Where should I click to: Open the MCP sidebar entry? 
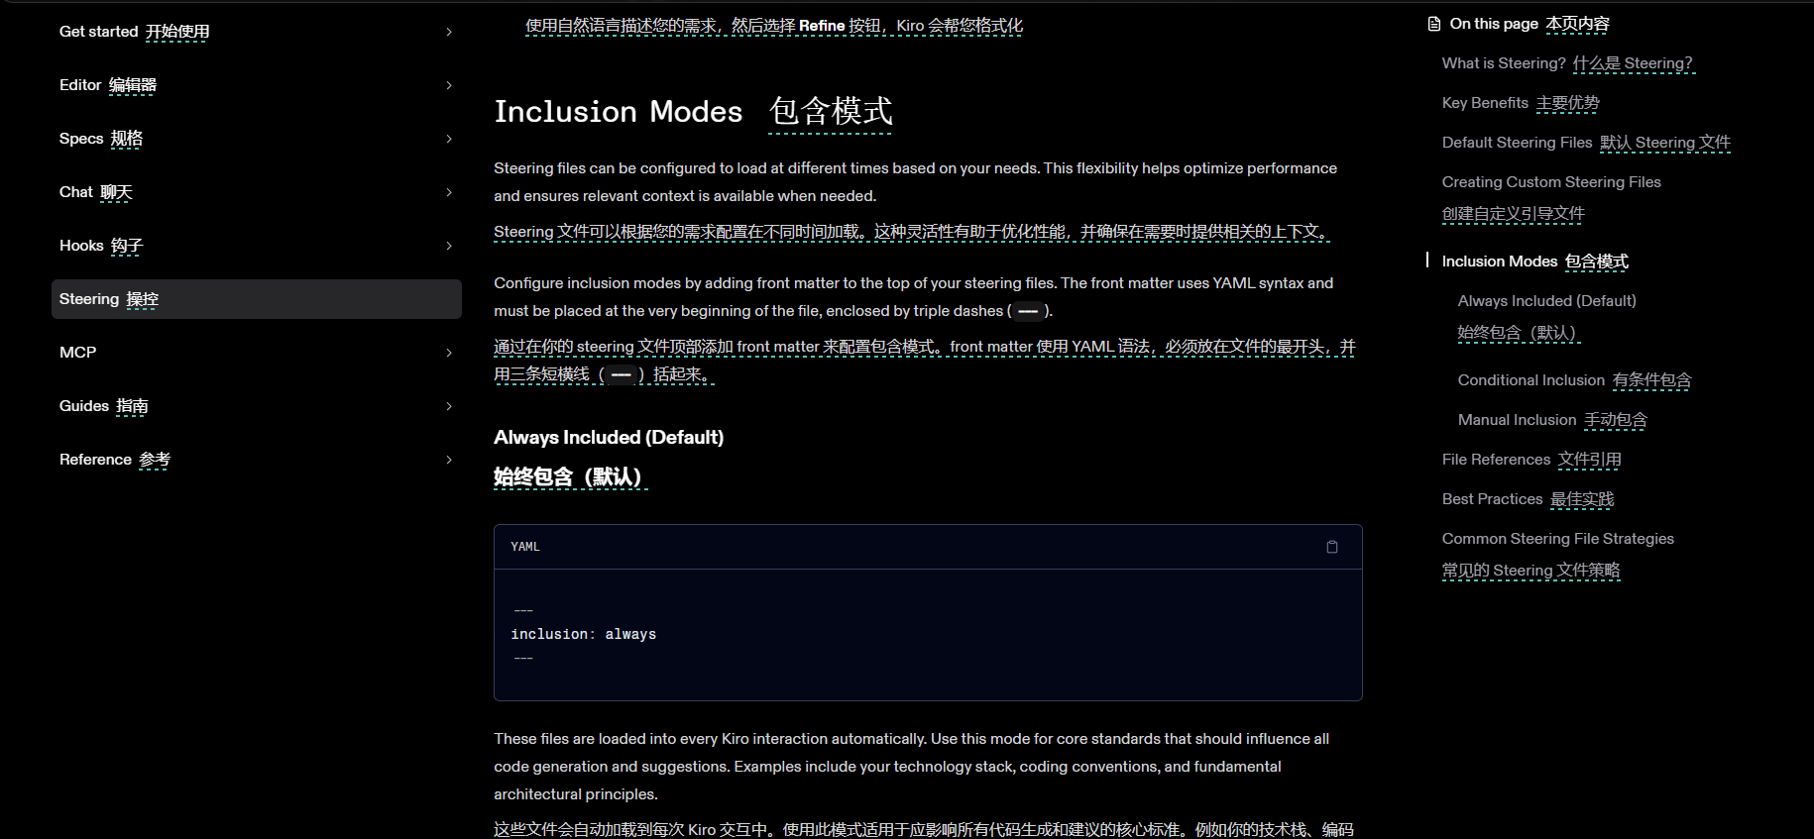coord(78,353)
